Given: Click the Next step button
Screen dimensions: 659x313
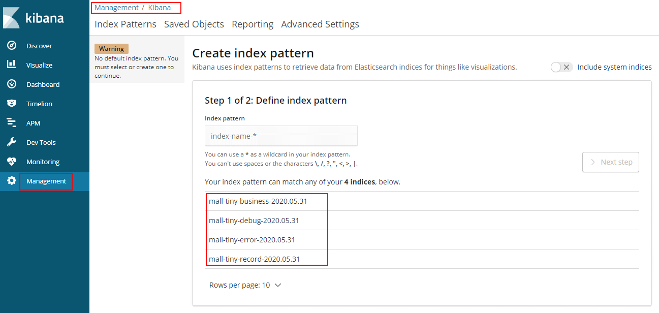Looking at the screenshot, I should click(x=611, y=162).
